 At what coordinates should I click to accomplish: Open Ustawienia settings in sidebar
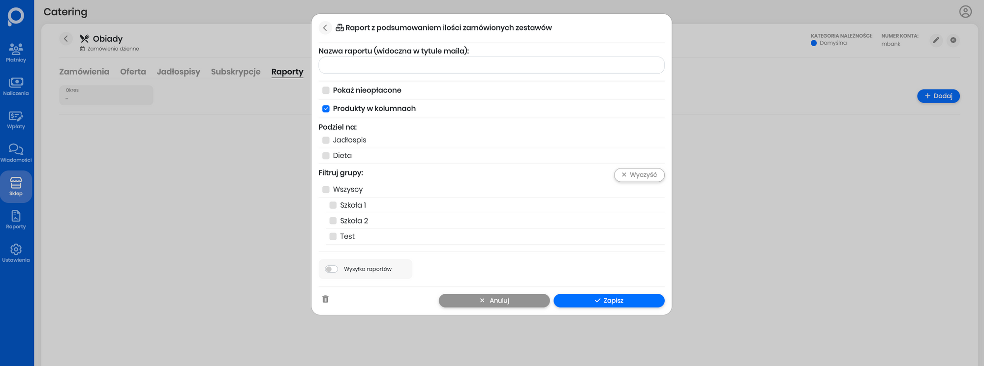click(16, 253)
